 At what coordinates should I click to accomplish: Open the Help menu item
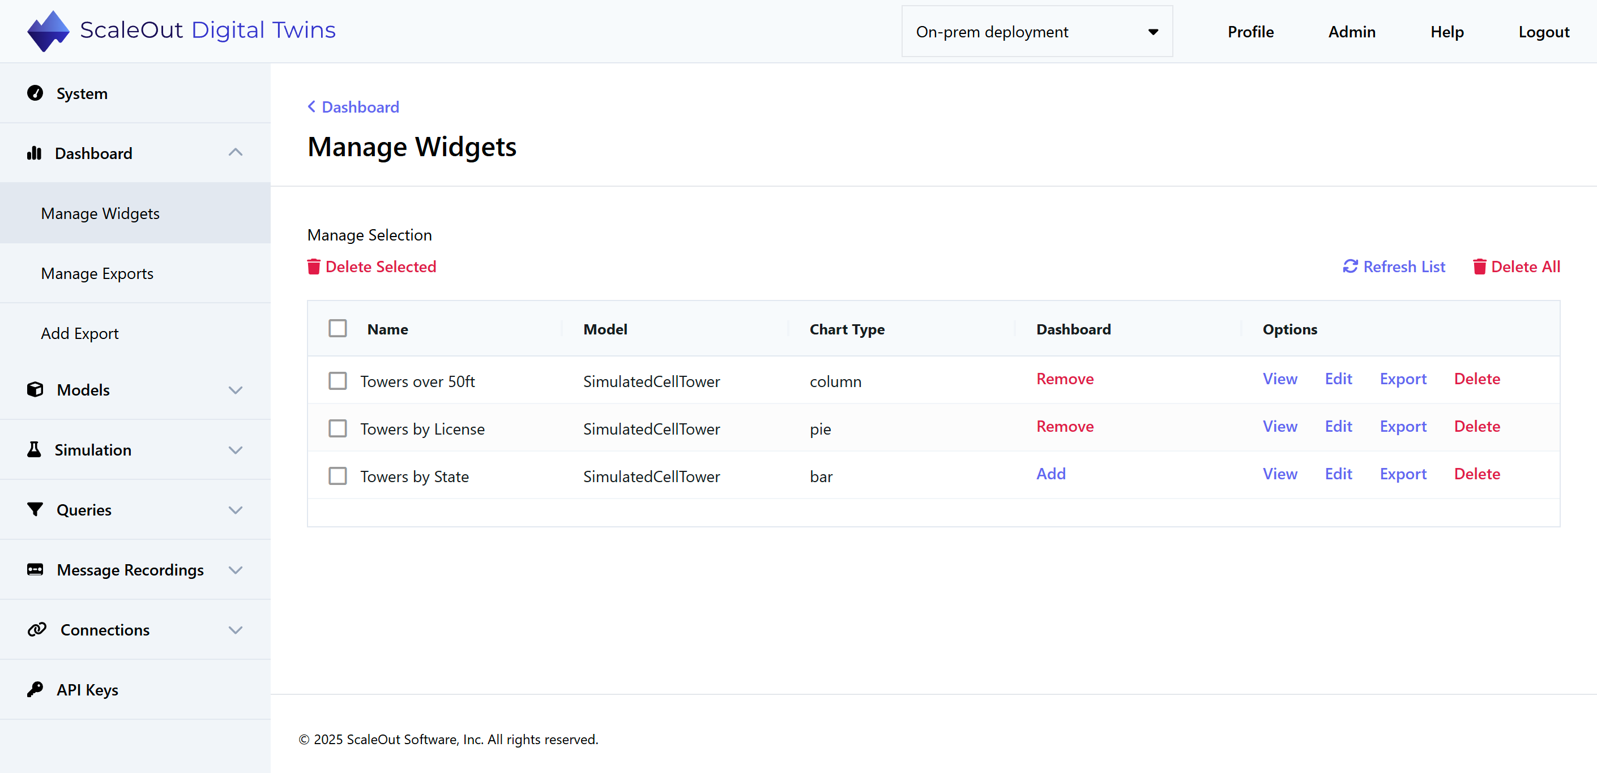click(1447, 32)
